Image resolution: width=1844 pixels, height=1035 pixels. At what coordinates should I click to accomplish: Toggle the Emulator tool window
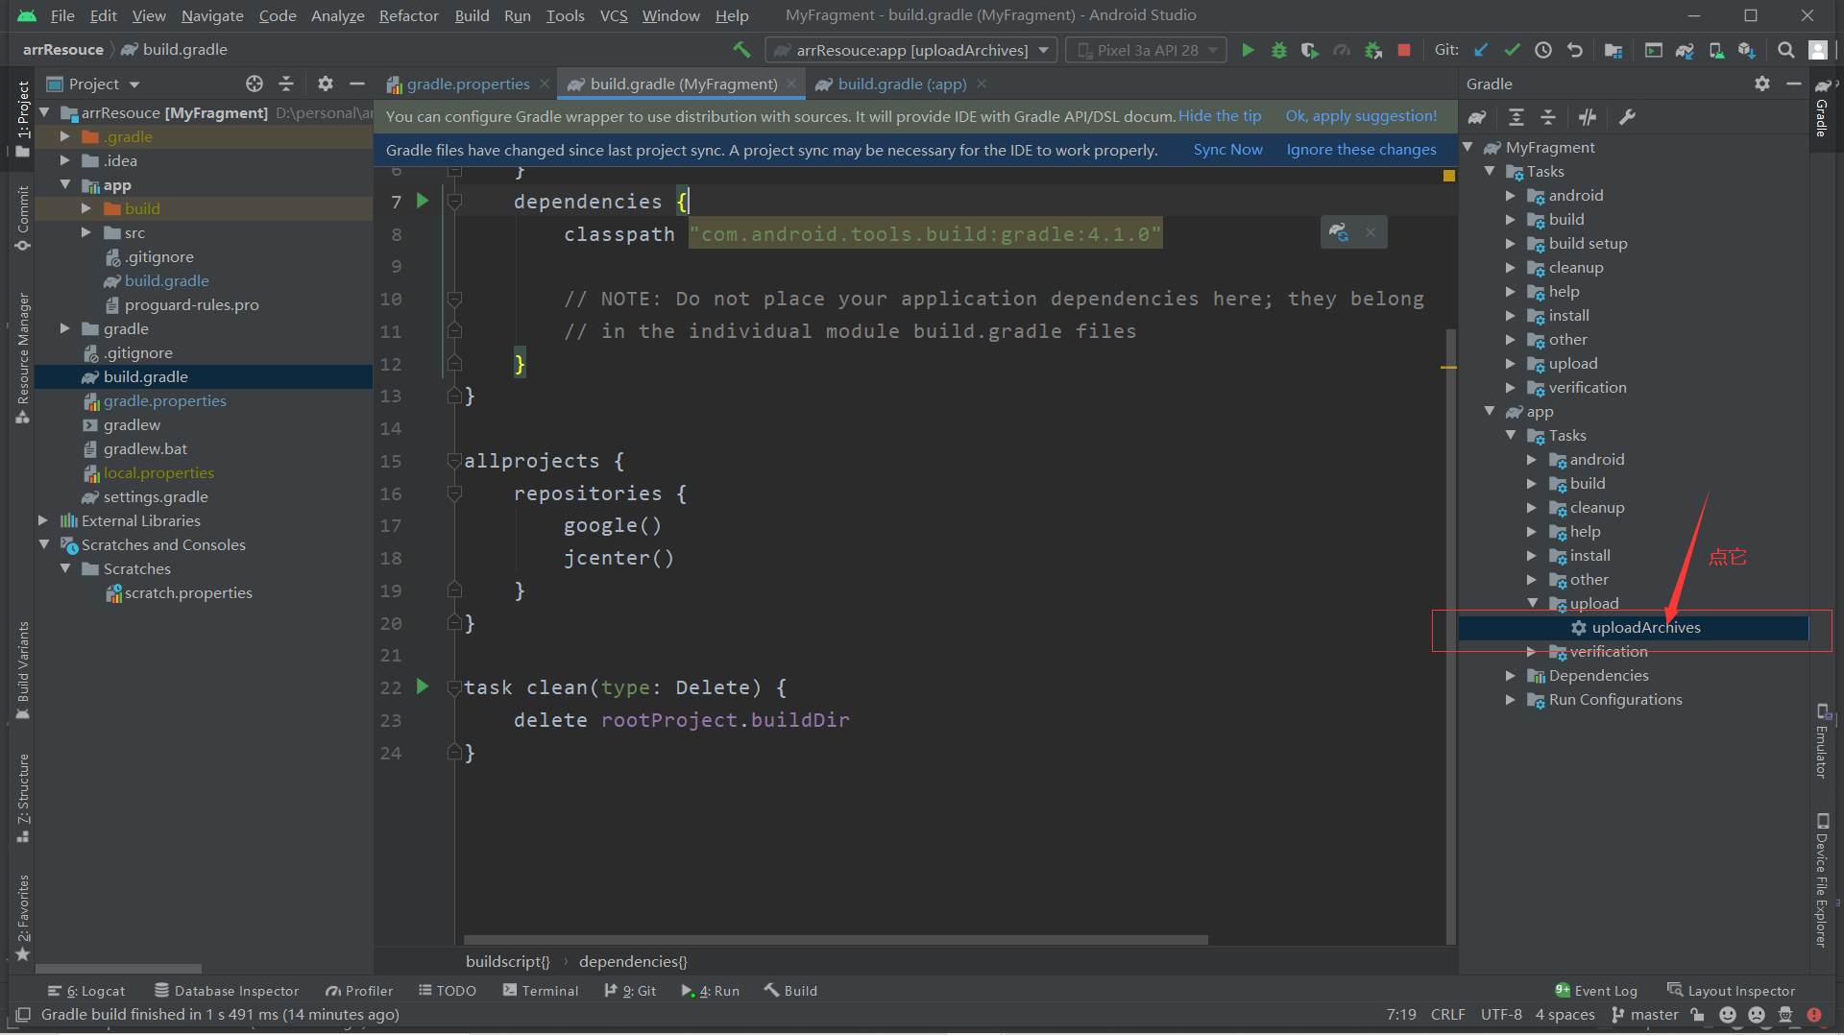point(1822,740)
